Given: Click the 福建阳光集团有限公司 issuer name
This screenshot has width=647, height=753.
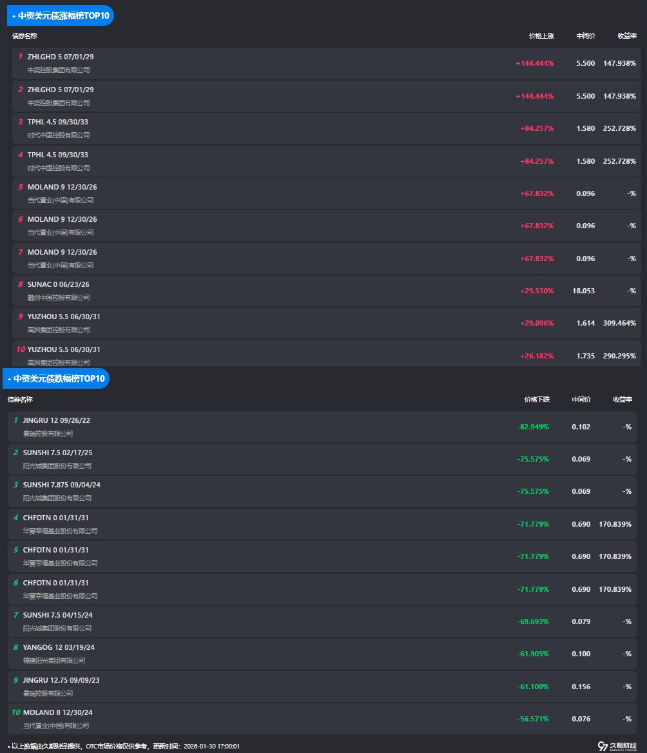Looking at the screenshot, I should point(54,661).
